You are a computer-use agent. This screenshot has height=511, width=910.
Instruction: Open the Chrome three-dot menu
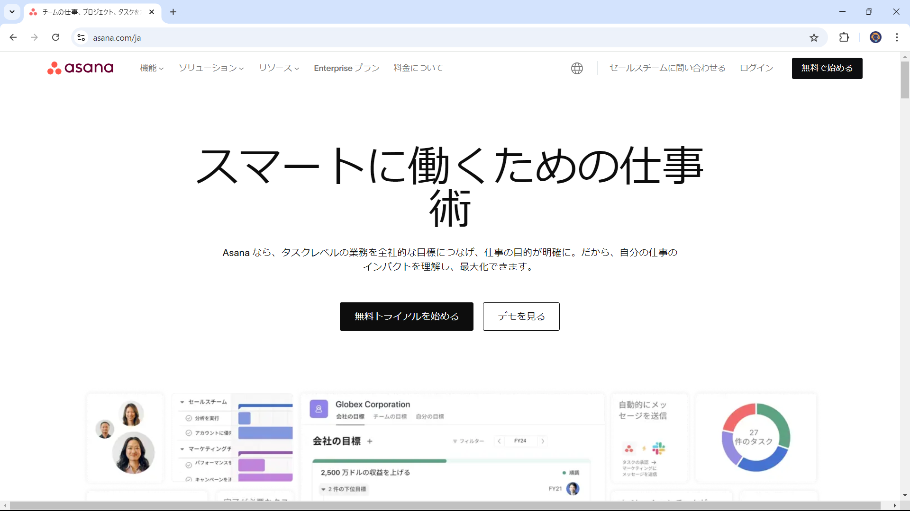click(x=897, y=37)
